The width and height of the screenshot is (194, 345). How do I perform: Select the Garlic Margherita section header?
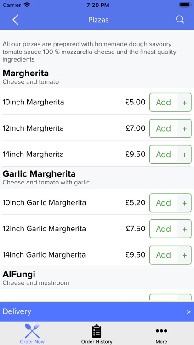[x=97, y=178]
